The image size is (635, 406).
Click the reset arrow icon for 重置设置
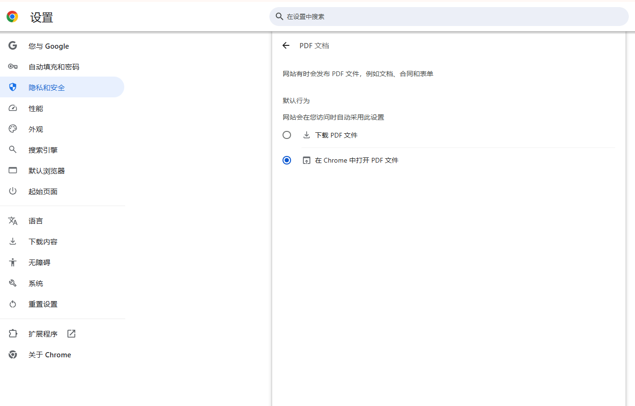(13, 304)
